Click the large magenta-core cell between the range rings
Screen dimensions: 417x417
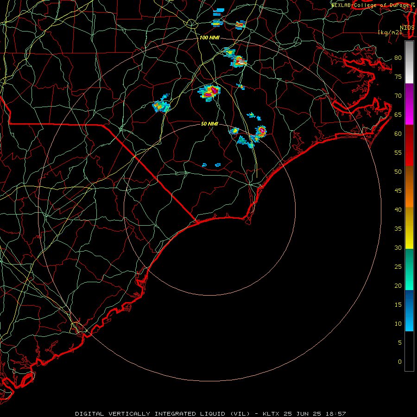click(x=209, y=92)
